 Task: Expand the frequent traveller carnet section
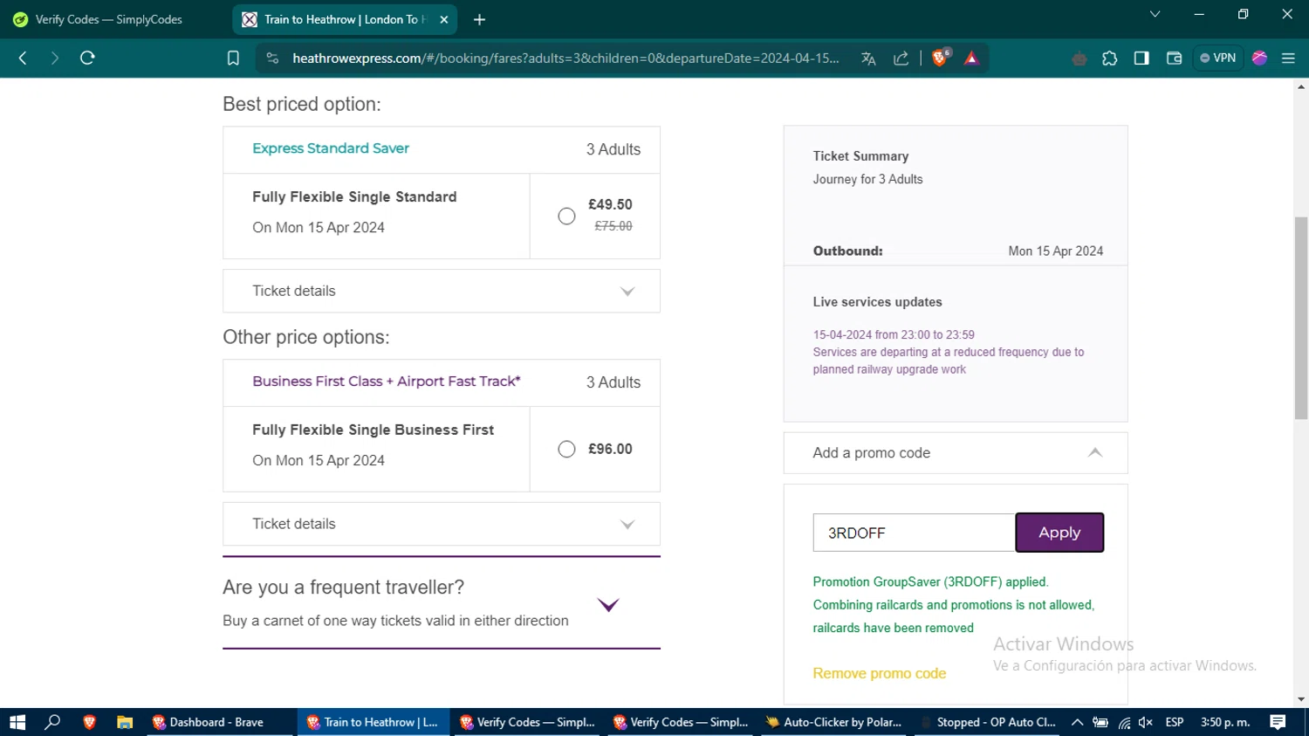(608, 604)
